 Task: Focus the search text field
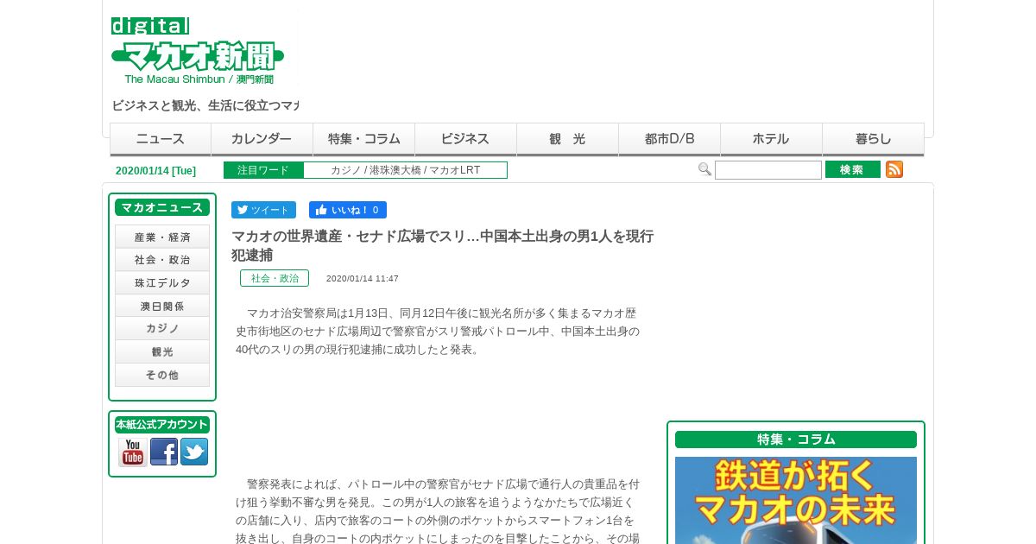coord(768,170)
